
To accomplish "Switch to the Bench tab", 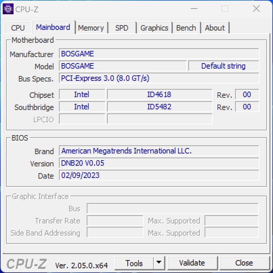I will (186, 28).
